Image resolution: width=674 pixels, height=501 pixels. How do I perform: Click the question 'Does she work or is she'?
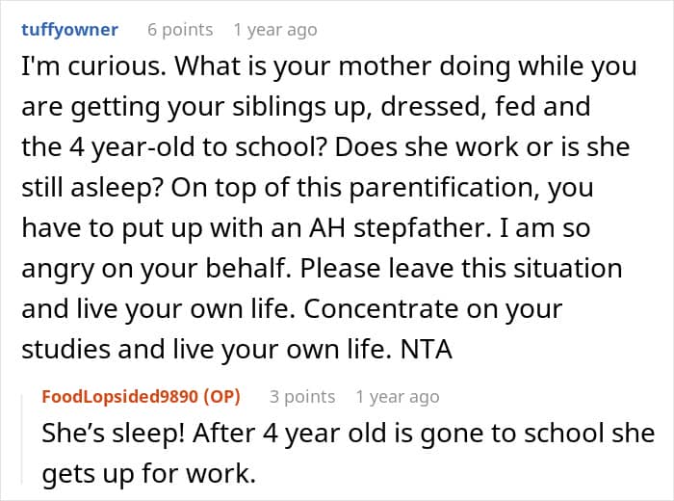pyautogui.click(x=482, y=146)
